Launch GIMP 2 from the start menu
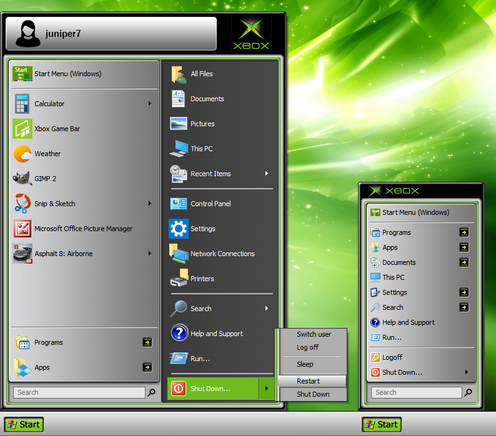496x436 pixels. (22, 179)
